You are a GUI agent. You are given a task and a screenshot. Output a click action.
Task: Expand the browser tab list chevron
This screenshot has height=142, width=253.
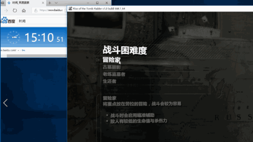56,3
